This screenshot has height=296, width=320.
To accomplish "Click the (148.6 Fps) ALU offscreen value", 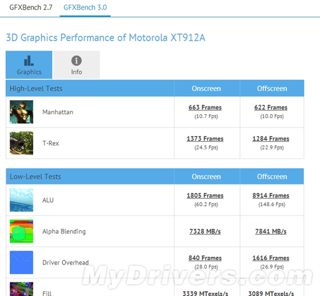I will [272, 204].
